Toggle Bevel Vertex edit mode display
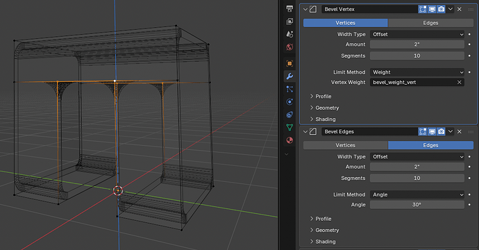The height and width of the screenshot is (250, 479). coord(423,9)
